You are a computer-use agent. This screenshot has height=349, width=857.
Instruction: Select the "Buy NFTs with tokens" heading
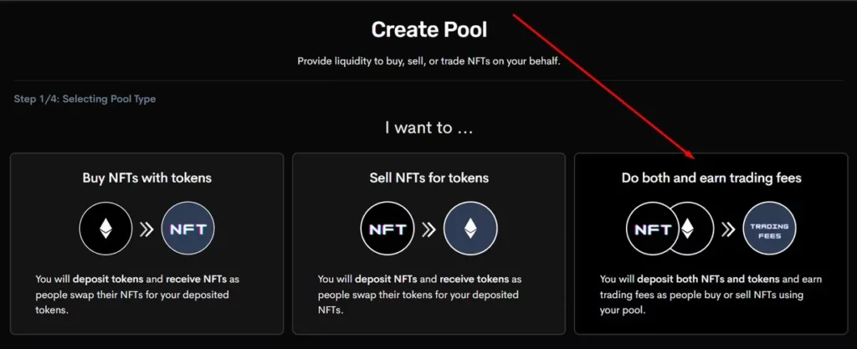(147, 177)
